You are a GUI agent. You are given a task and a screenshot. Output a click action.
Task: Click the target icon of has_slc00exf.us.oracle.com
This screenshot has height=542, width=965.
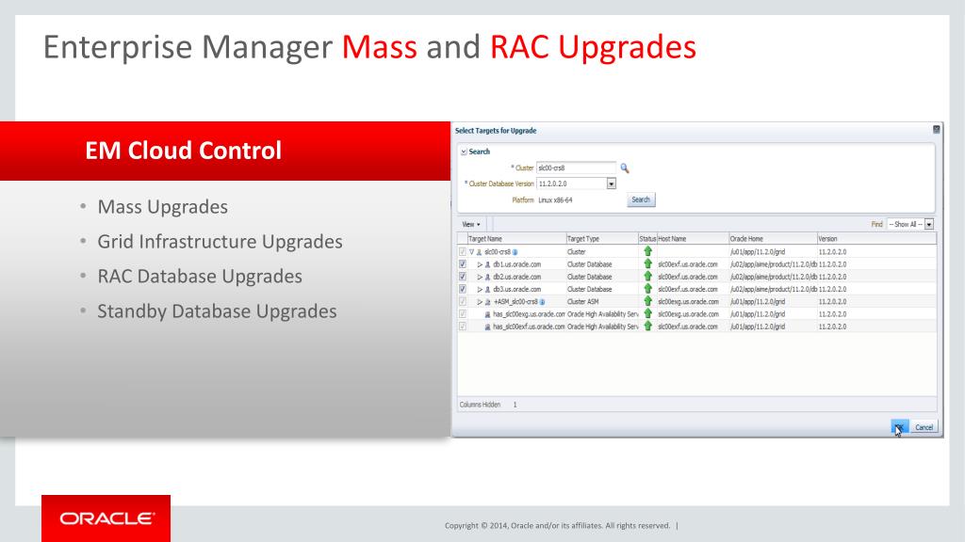pyautogui.click(x=487, y=327)
